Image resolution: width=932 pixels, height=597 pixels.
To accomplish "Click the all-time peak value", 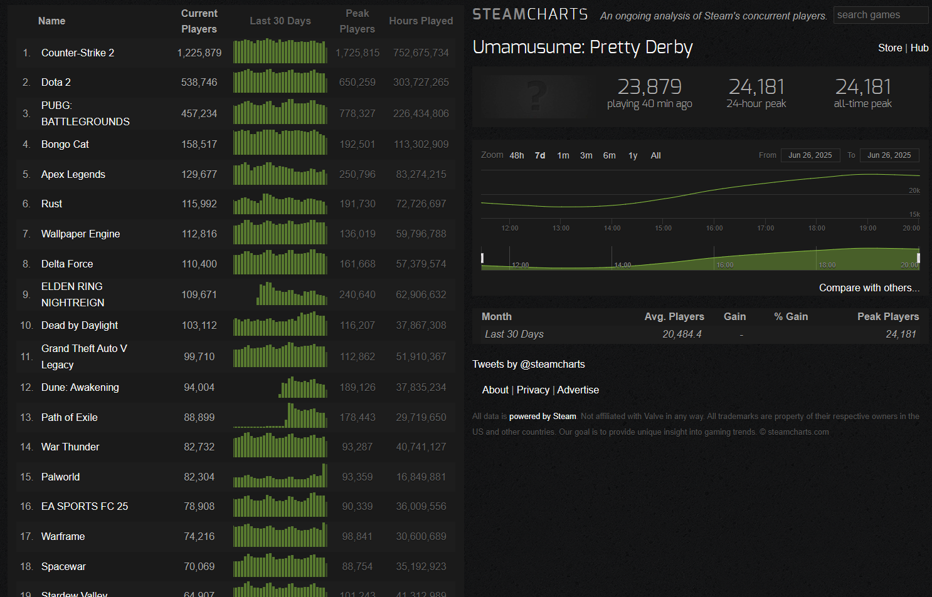I will [x=863, y=86].
